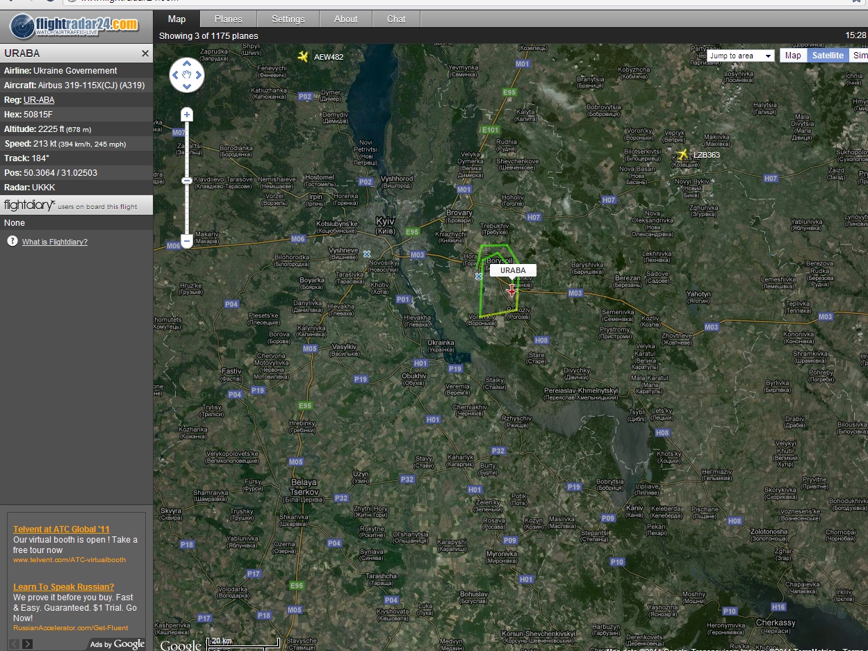Open the Jump to area dropdown
Image resolution: width=868 pixels, height=651 pixels.
click(741, 56)
